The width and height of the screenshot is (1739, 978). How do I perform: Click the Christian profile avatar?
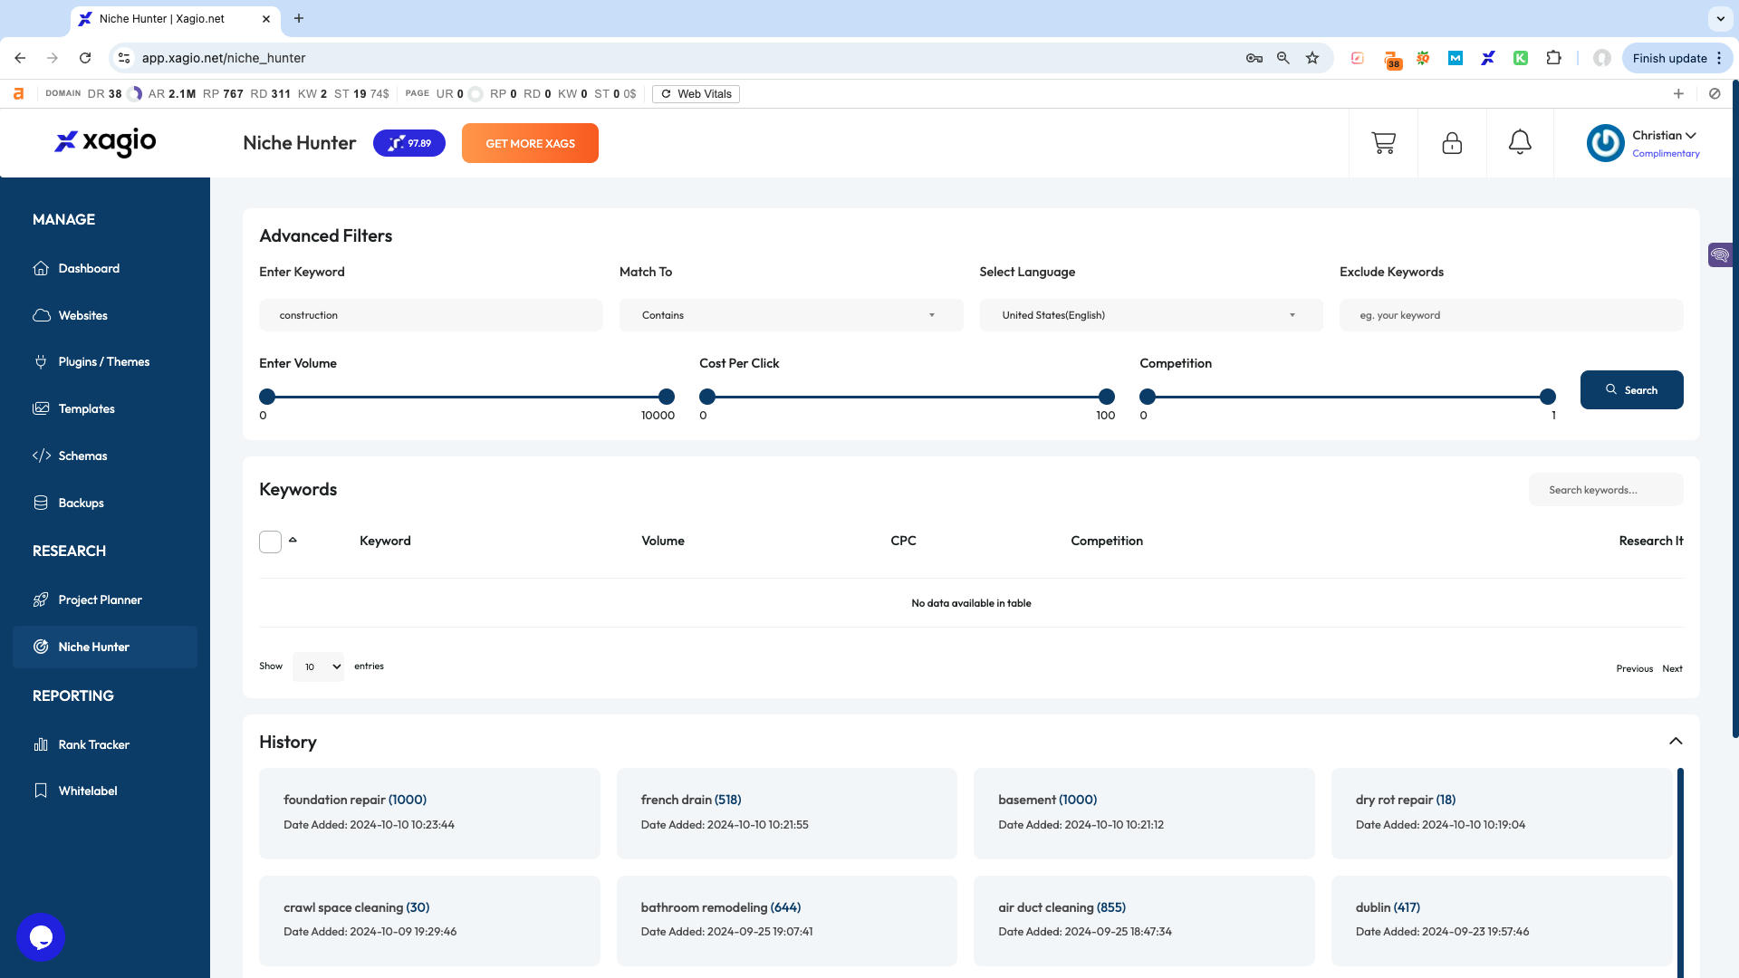pyautogui.click(x=1605, y=143)
